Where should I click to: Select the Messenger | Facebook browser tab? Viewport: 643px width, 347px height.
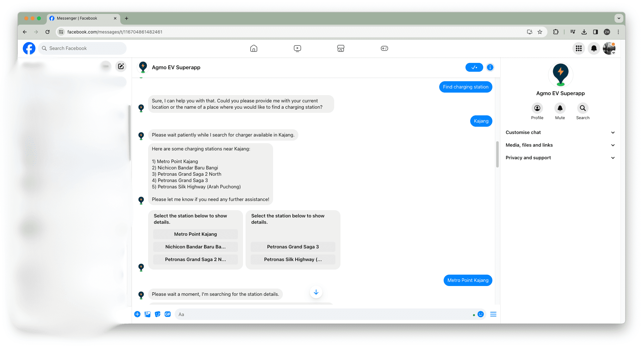click(x=84, y=18)
